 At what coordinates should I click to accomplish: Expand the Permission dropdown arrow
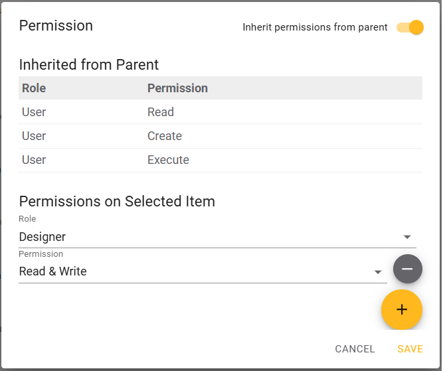pyautogui.click(x=378, y=272)
